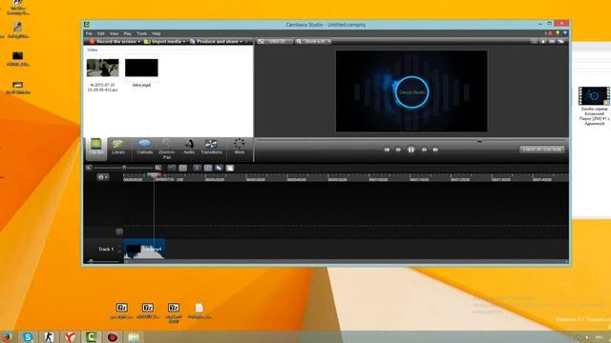Viewport: 611px width, 343px height.
Task: Select video file thumbnail in background Explorer window
Action: tap(594, 96)
